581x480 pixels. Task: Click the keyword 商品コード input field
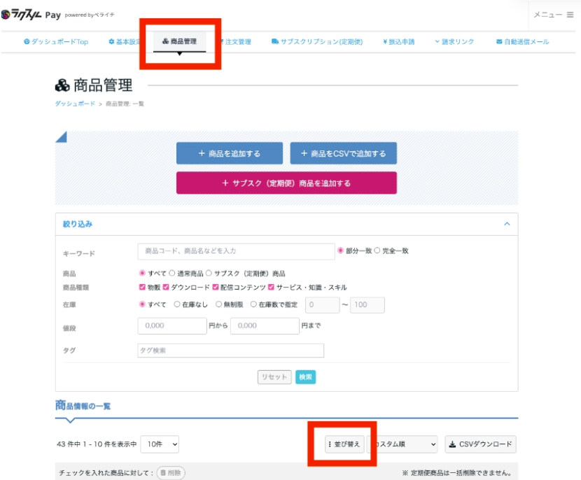point(236,251)
